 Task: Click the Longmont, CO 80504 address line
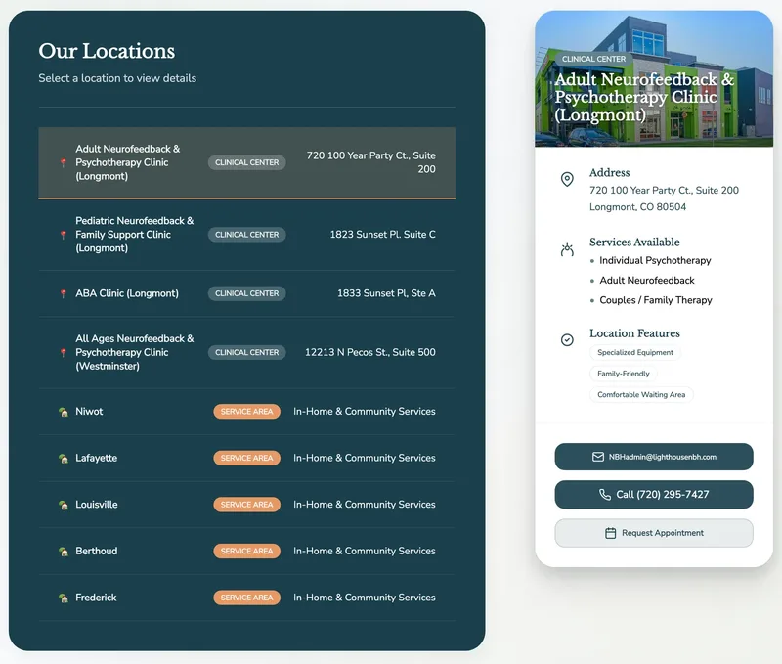click(638, 207)
